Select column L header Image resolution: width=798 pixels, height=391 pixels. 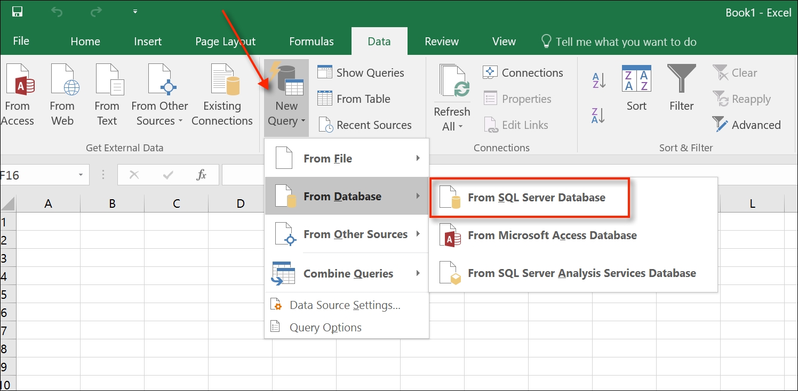coord(752,203)
